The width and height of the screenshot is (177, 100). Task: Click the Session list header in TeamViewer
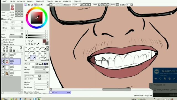coord(160,85)
